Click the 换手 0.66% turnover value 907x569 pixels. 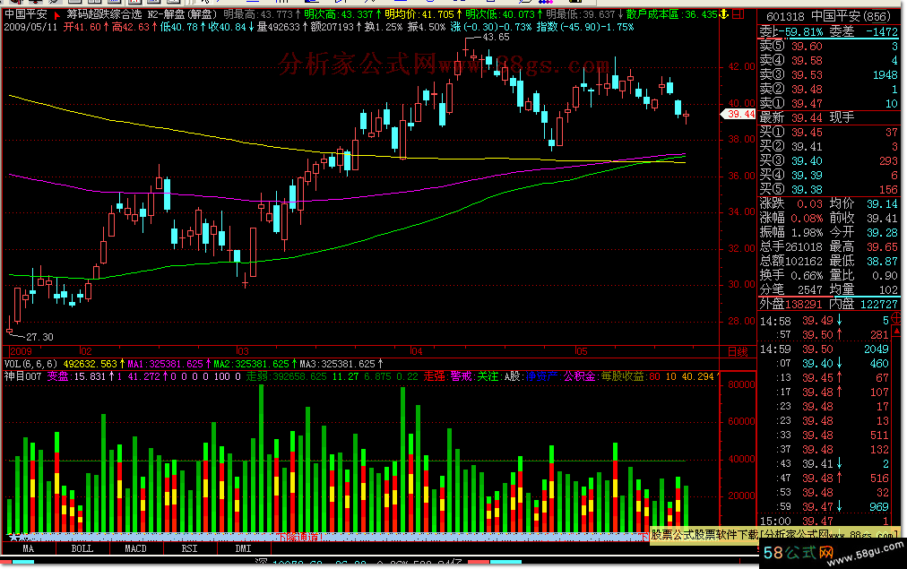click(x=790, y=275)
